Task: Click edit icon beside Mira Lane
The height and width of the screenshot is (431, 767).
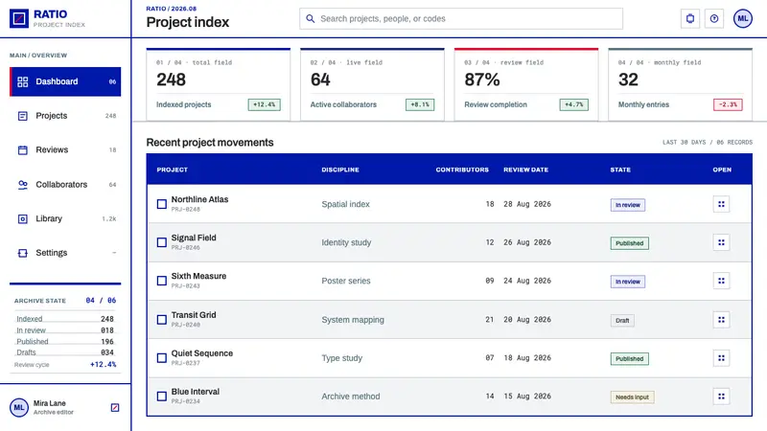Action: pyautogui.click(x=115, y=408)
